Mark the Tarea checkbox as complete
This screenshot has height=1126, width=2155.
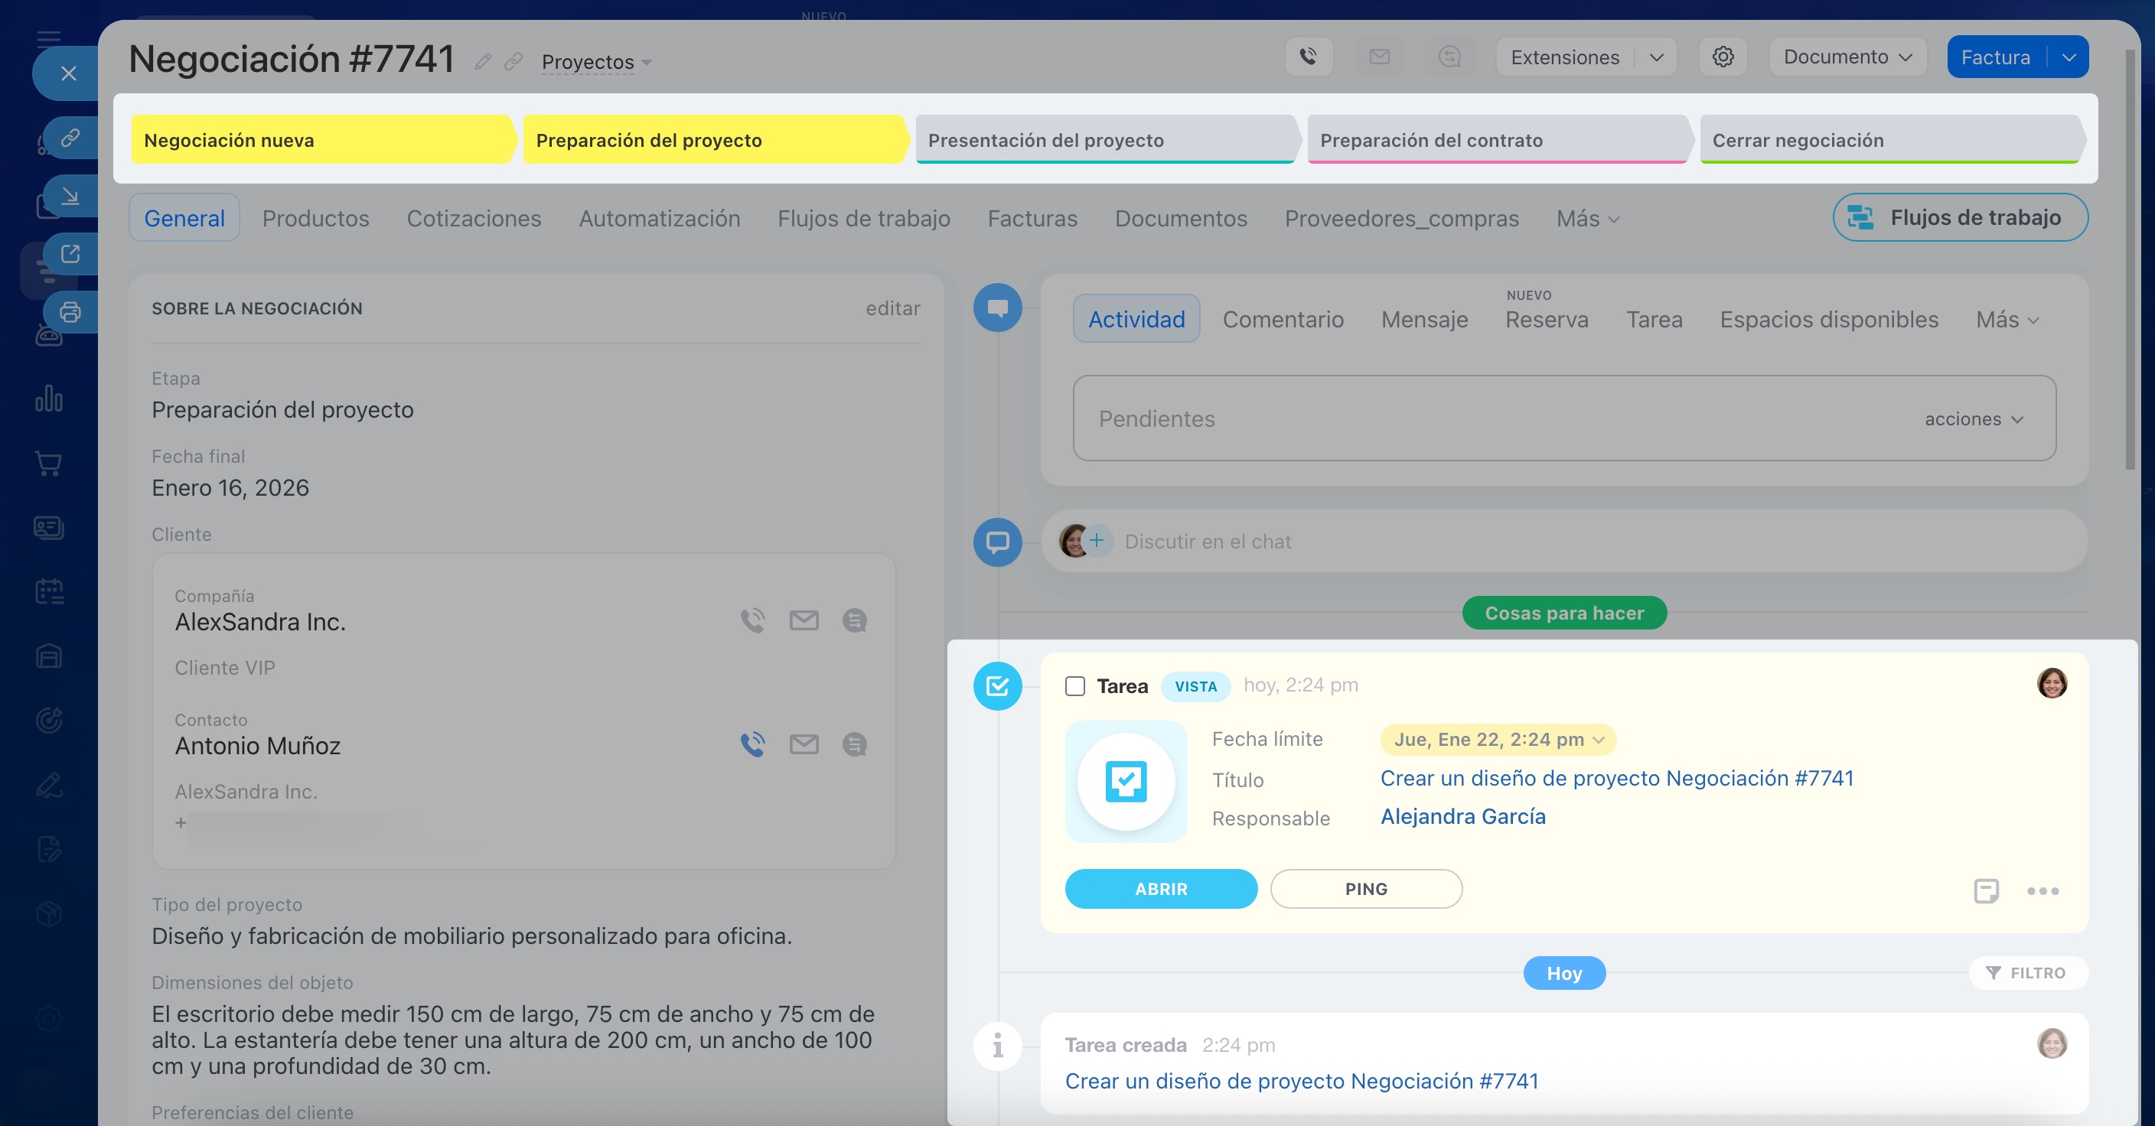click(1075, 686)
